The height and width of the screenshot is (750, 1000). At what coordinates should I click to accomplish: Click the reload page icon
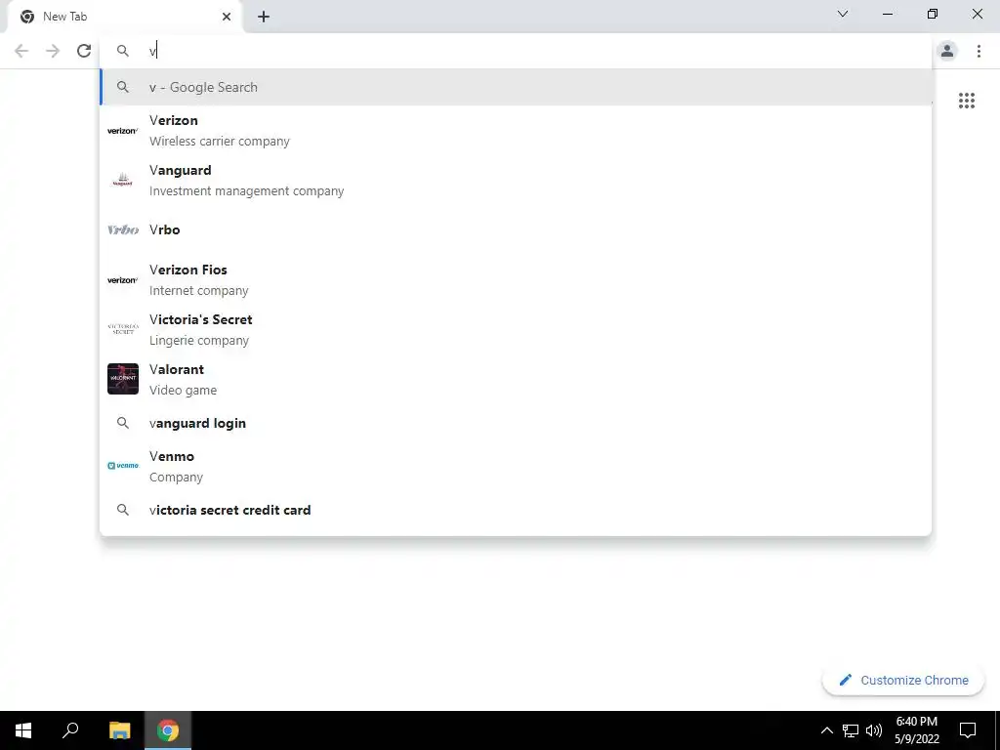84,51
